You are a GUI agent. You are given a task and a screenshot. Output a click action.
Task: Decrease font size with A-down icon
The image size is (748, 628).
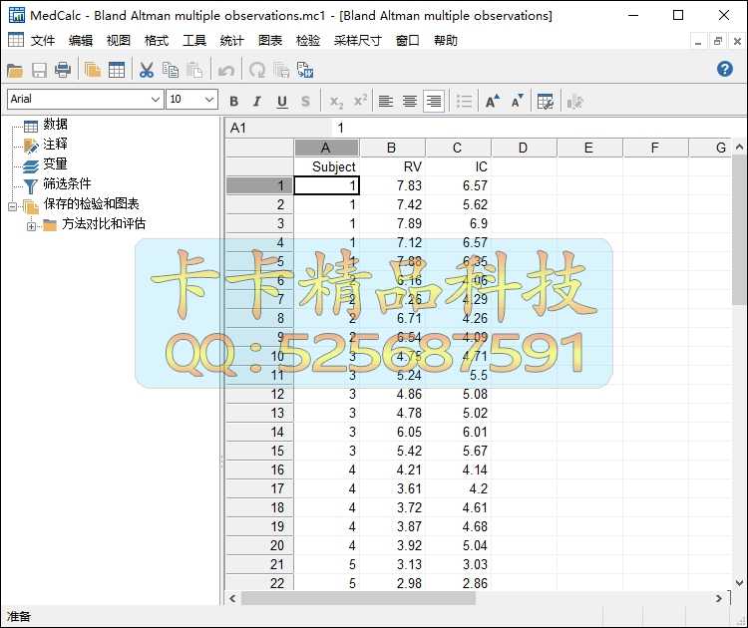(x=517, y=102)
